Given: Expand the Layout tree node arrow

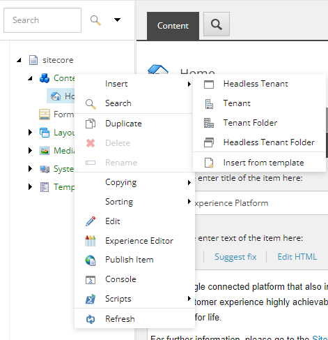Looking at the screenshot, I should tap(30, 133).
